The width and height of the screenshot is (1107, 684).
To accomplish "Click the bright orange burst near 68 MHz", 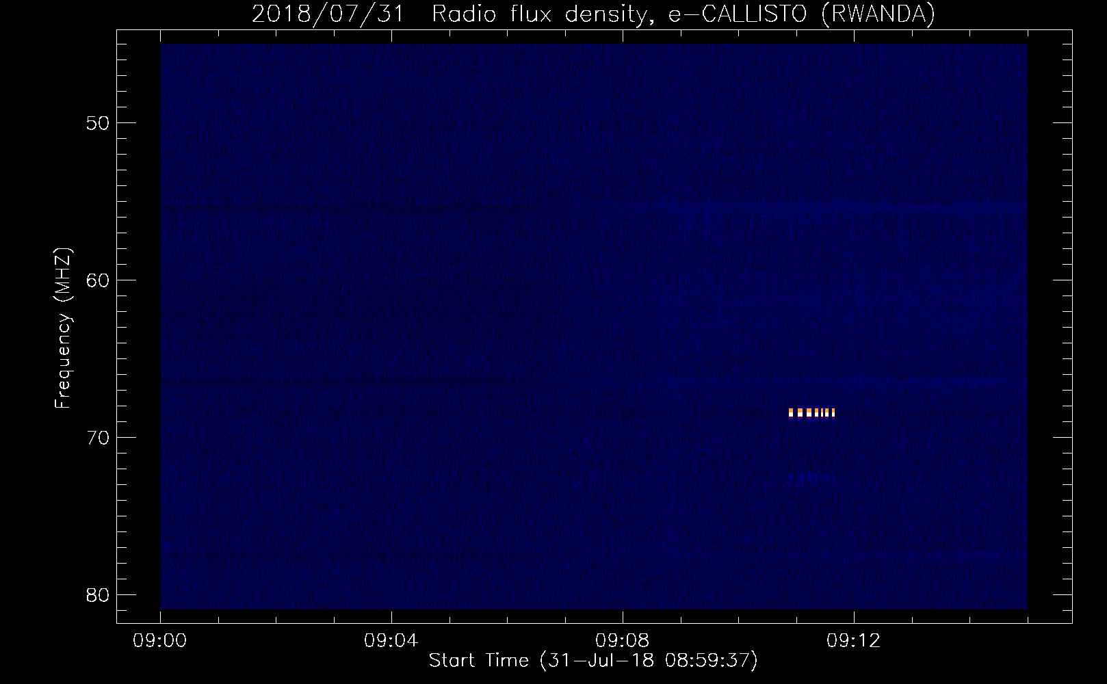I will [811, 412].
